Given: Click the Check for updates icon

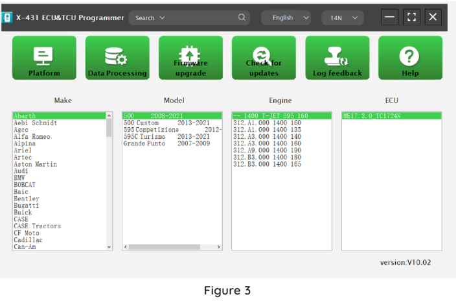Looking at the screenshot, I should tap(264, 58).
